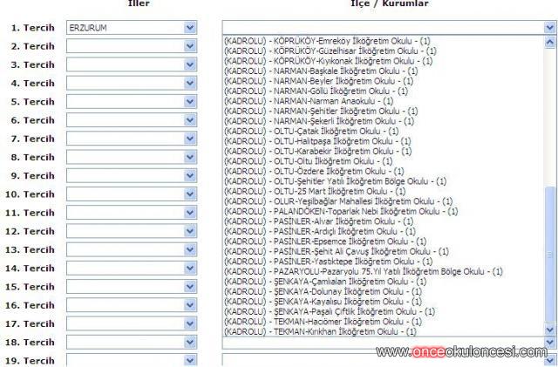Select TEKMAN-Hacıömer İlköğretim Okulu
The height and width of the screenshot is (367, 558).
(x=384, y=322)
